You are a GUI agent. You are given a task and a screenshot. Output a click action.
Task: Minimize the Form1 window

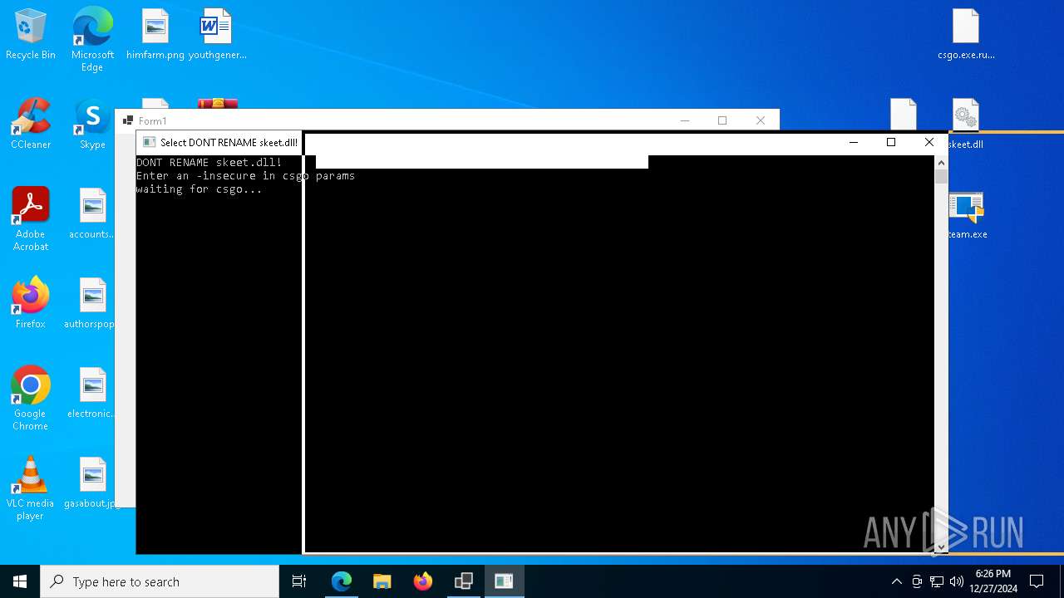(685, 120)
